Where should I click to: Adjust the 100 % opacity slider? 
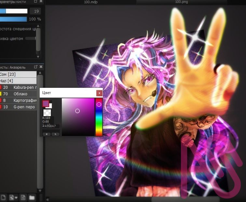pyautogui.click(x=13, y=19)
